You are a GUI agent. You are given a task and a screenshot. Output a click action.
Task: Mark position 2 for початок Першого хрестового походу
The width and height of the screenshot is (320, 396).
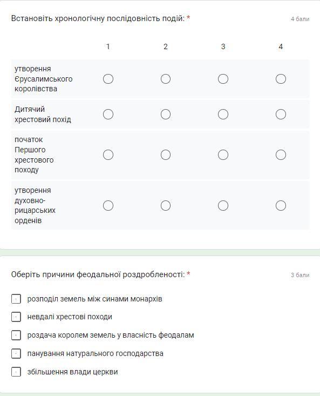166,155
